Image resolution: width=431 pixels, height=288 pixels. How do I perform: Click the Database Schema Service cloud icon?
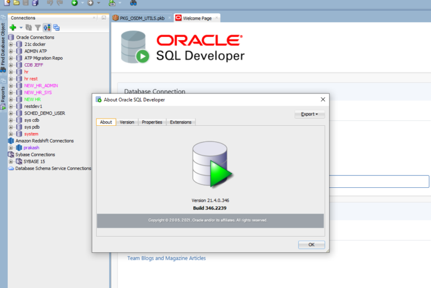pos(11,168)
